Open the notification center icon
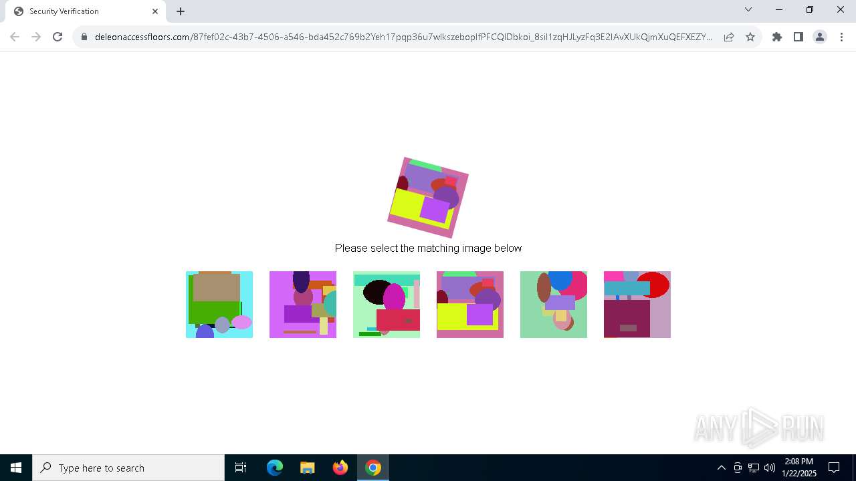The image size is (856, 481). point(834,468)
